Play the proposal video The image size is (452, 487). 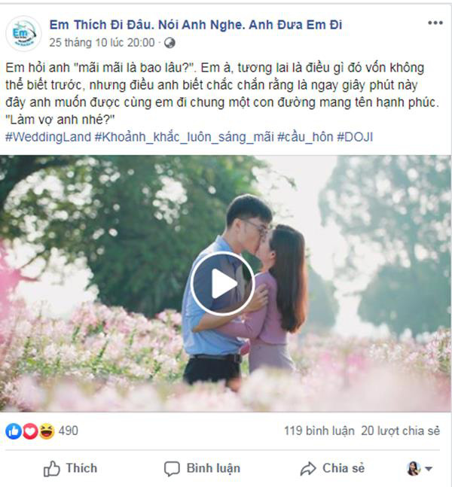tap(223, 284)
